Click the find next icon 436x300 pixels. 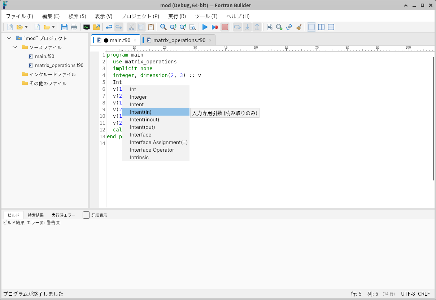click(x=173, y=27)
